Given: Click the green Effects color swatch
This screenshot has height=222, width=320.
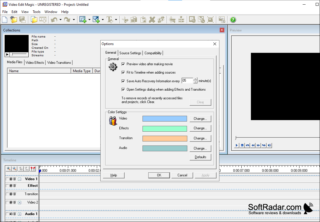Looking at the screenshot, I should (165, 129).
